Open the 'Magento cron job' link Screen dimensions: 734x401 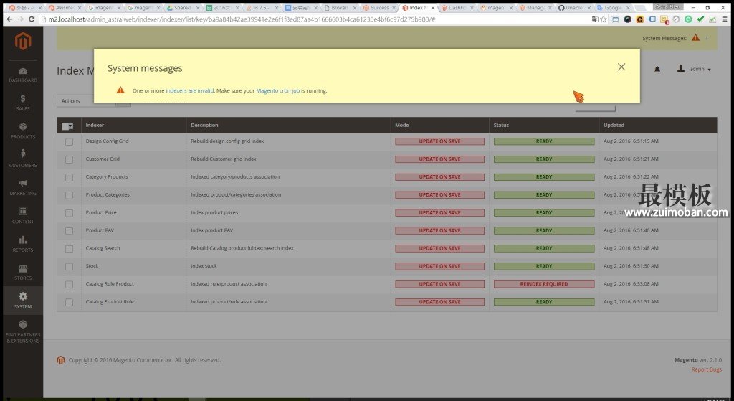tap(277, 91)
